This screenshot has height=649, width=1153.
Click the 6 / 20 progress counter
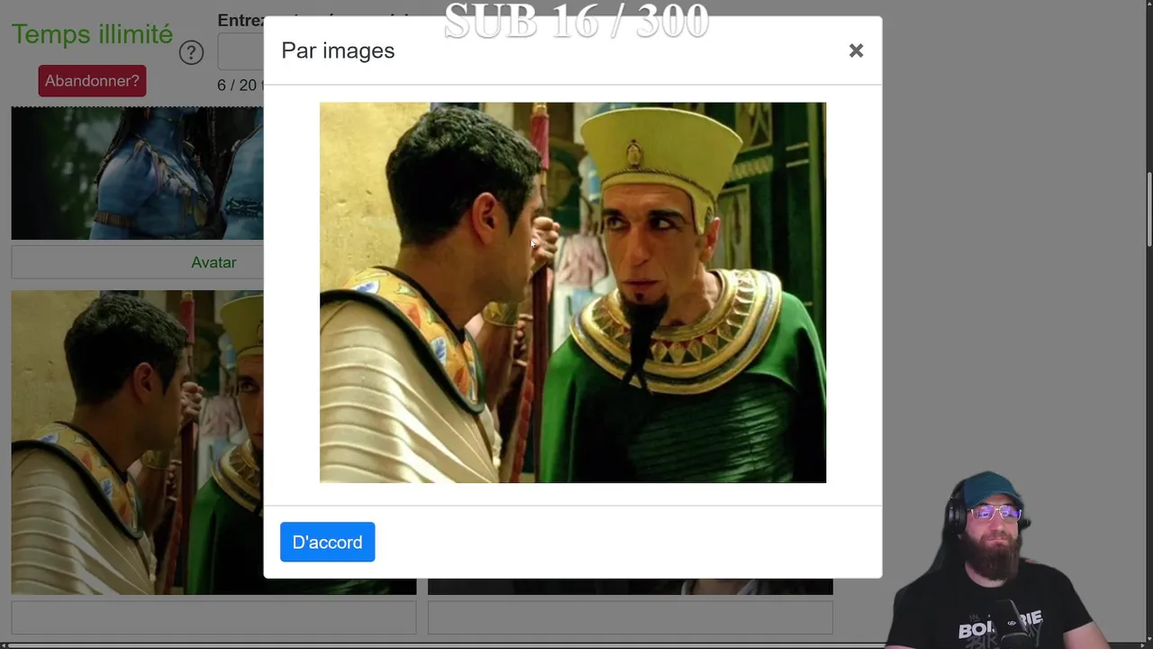(x=239, y=85)
